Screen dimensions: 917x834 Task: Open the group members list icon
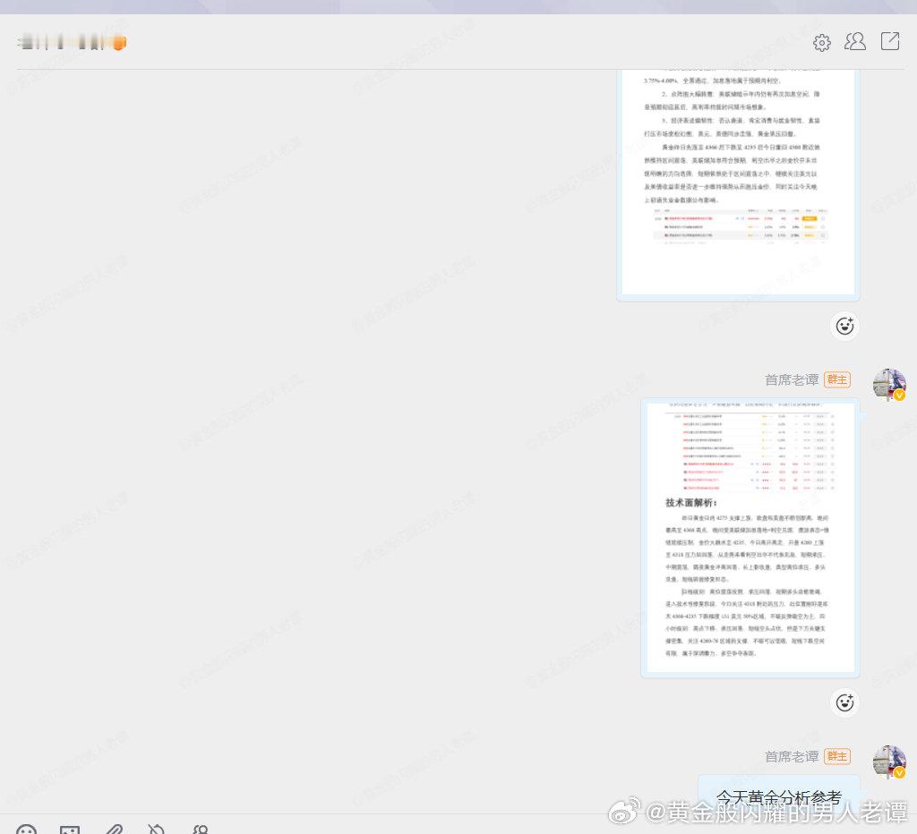pos(855,41)
